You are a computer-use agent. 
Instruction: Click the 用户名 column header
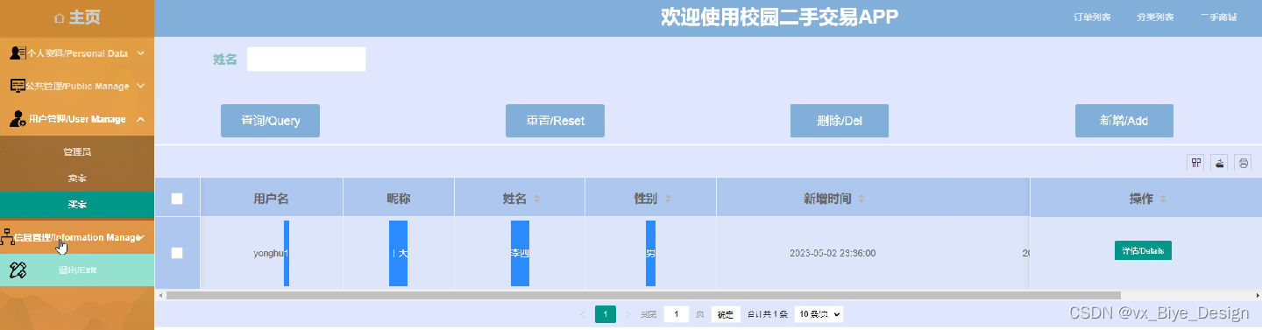[x=271, y=199]
